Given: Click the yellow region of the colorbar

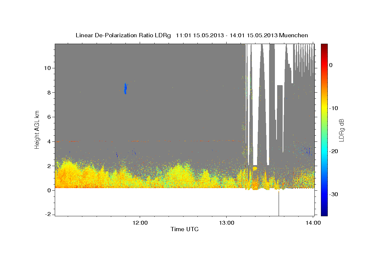Looking at the screenshot, I should click(324, 107).
